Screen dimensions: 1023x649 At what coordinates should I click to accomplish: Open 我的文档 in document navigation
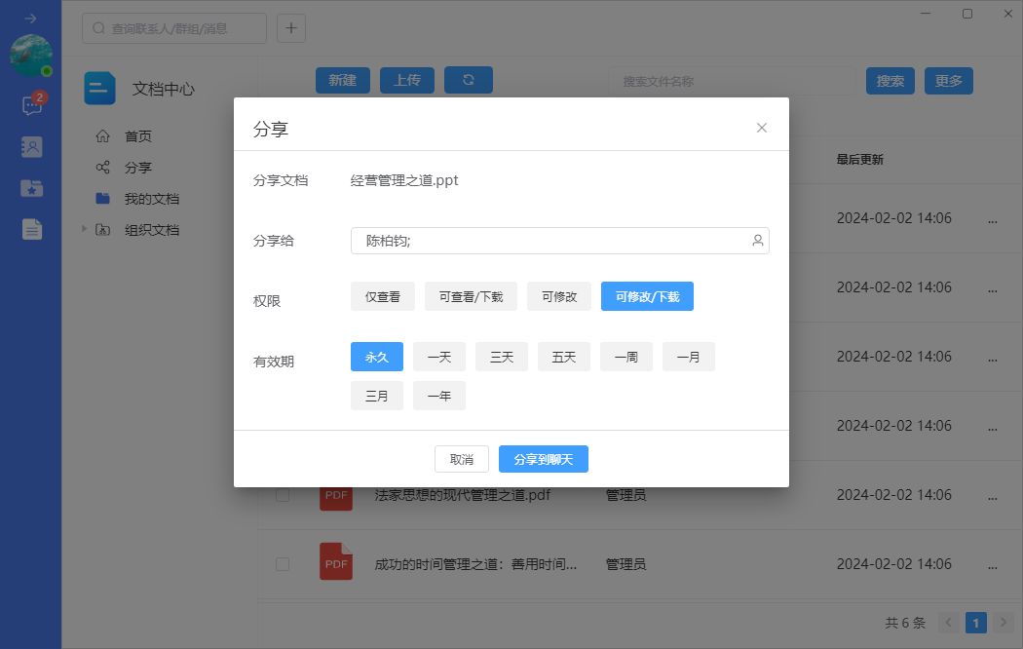(x=152, y=199)
